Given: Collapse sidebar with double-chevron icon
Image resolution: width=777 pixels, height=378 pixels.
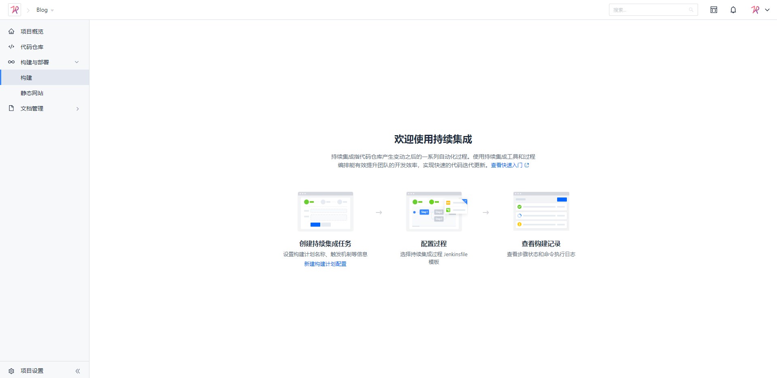Looking at the screenshot, I should pyautogui.click(x=78, y=371).
